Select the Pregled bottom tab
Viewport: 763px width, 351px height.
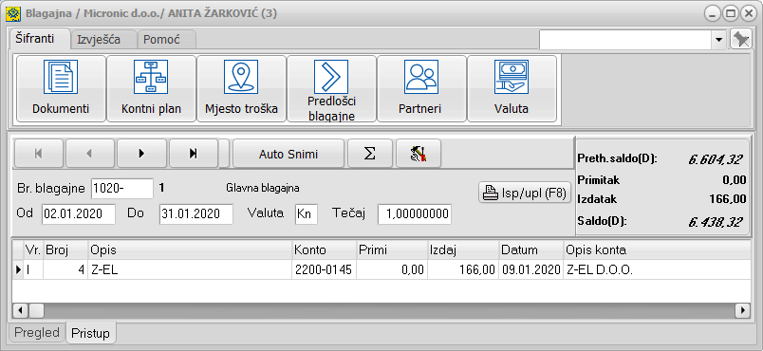[x=37, y=333]
